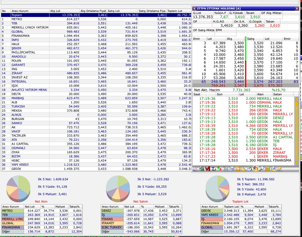Click the globe with pencil icon
Image resolution: width=302 pixels, height=237 pixels.
[x=250, y=169]
